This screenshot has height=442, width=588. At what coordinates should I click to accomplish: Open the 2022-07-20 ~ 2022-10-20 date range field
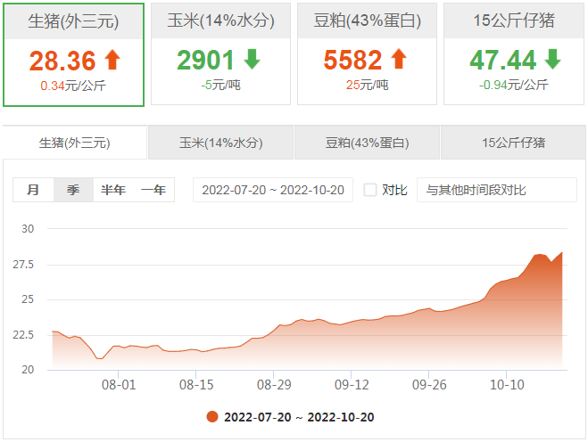tap(273, 190)
